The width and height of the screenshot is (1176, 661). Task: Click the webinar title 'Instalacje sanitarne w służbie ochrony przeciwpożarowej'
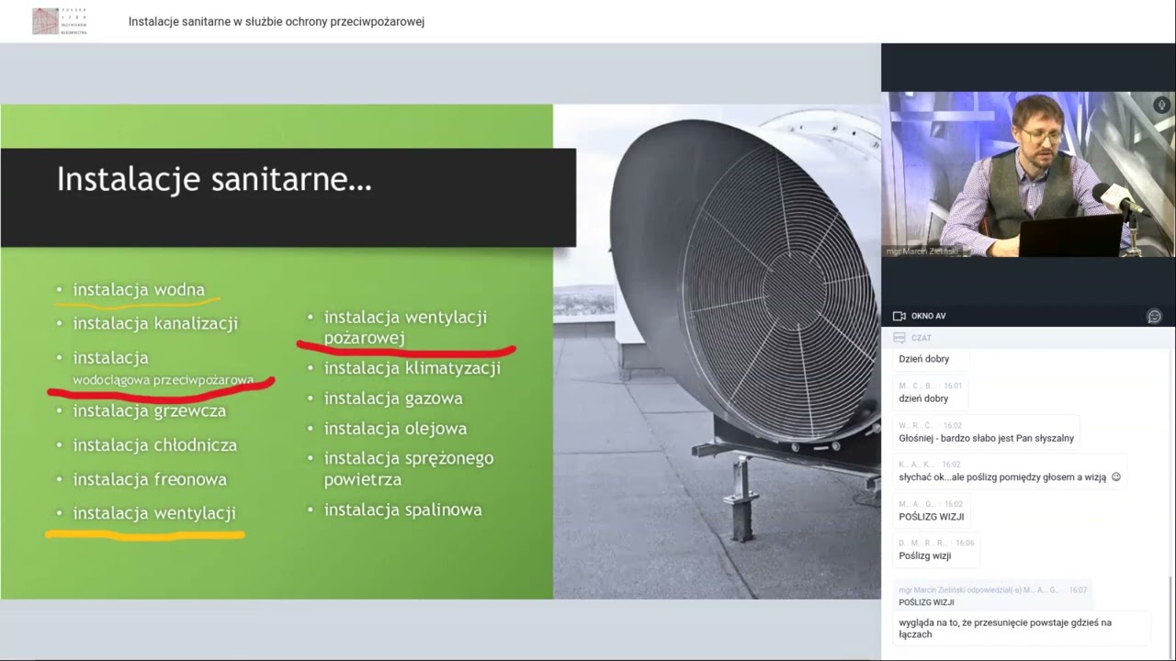[277, 21]
